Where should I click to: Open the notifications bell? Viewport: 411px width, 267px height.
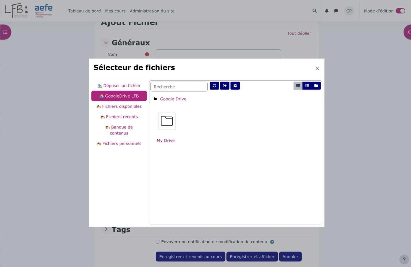pos(326,11)
